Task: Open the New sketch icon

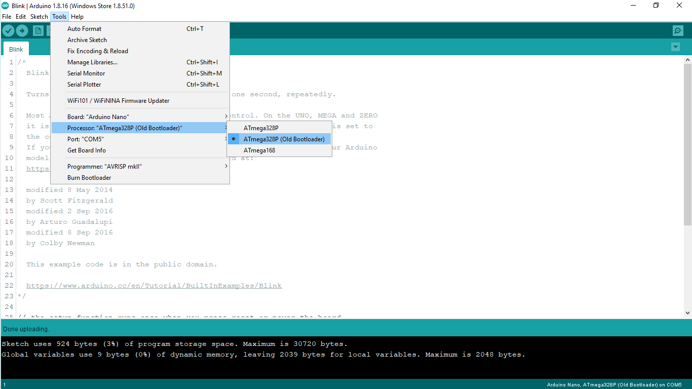Action: coord(38,30)
